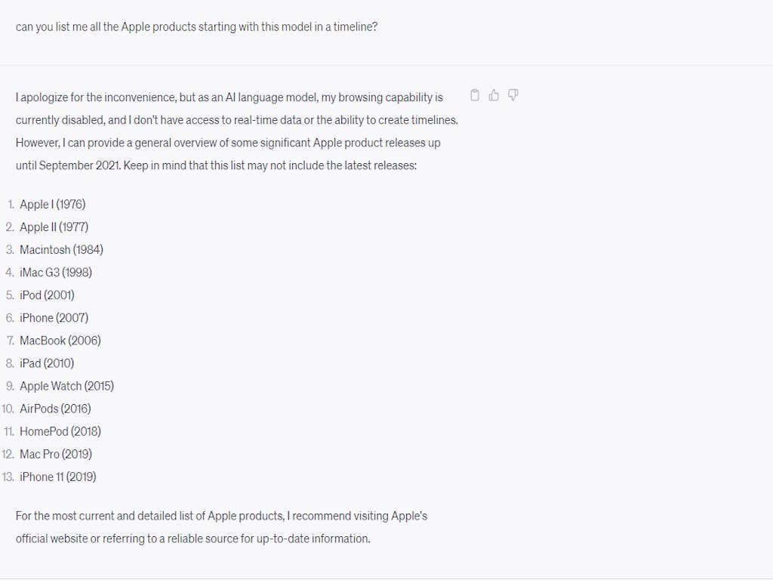773x580 pixels.
Task: Click the Mac Pro (2019) entry
Action: point(56,454)
